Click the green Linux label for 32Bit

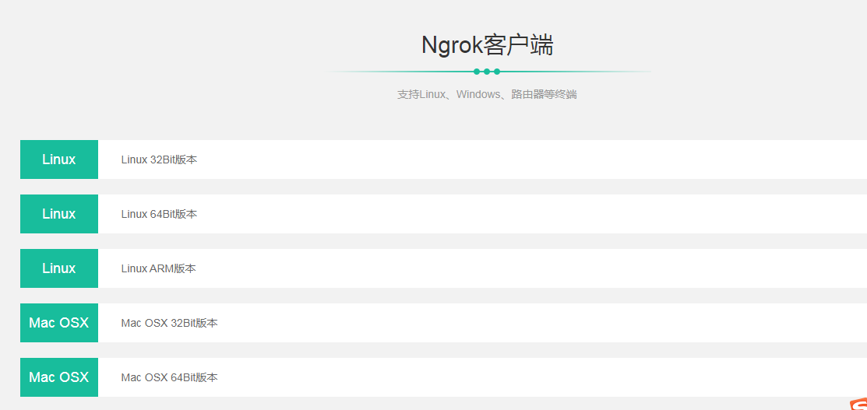59,159
